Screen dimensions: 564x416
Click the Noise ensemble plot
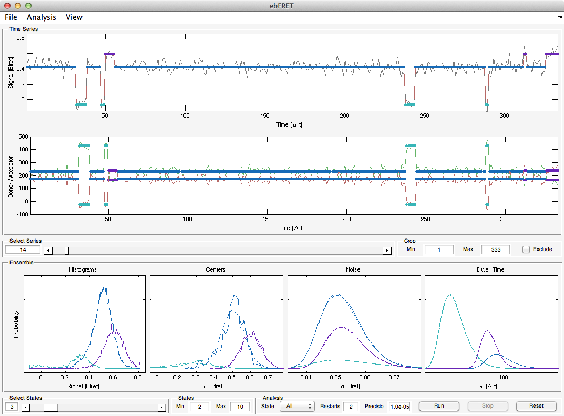point(354,324)
